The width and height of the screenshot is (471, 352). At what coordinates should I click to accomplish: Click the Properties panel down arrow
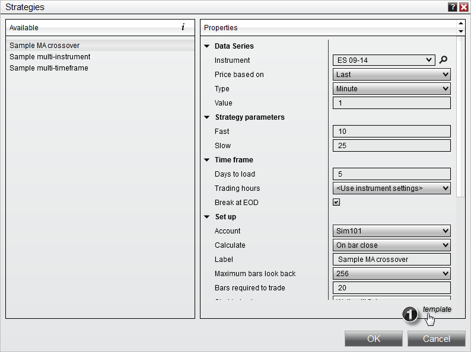point(461,31)
